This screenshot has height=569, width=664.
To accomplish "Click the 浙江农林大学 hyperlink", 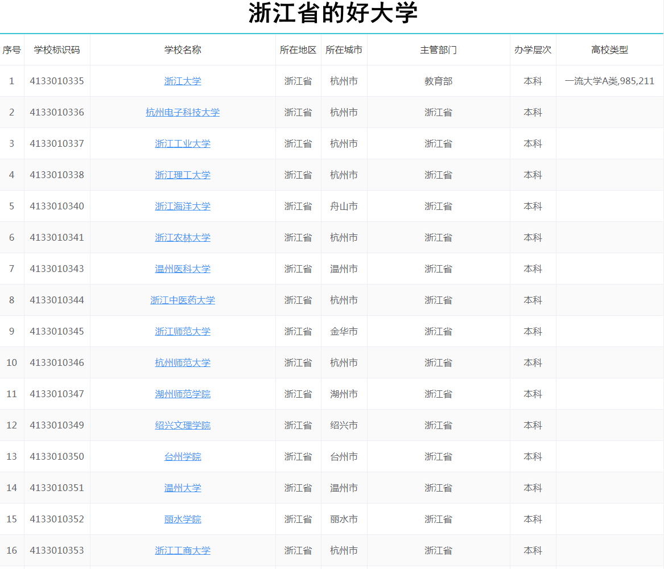I will pyautogui.click(x=182, y=237).
